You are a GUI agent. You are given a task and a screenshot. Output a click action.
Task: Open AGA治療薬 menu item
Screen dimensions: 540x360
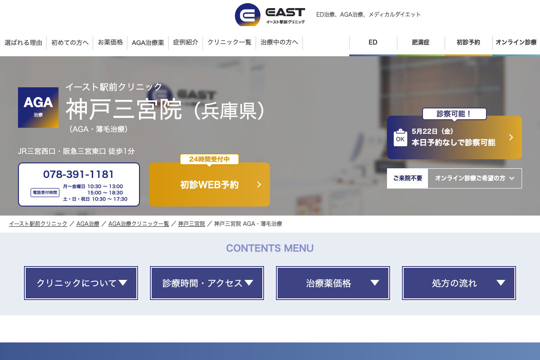[x=148, y=43]
